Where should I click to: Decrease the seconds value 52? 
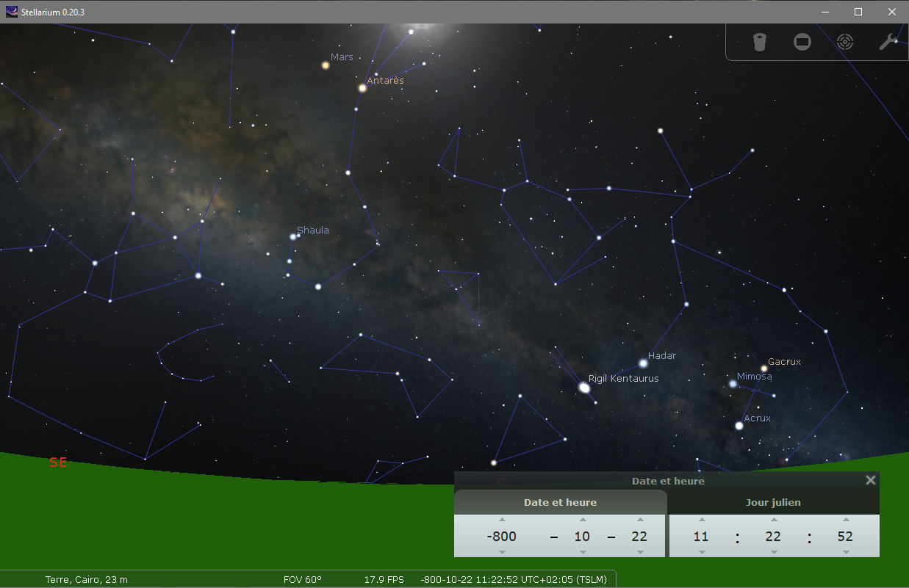pos(846,552)
